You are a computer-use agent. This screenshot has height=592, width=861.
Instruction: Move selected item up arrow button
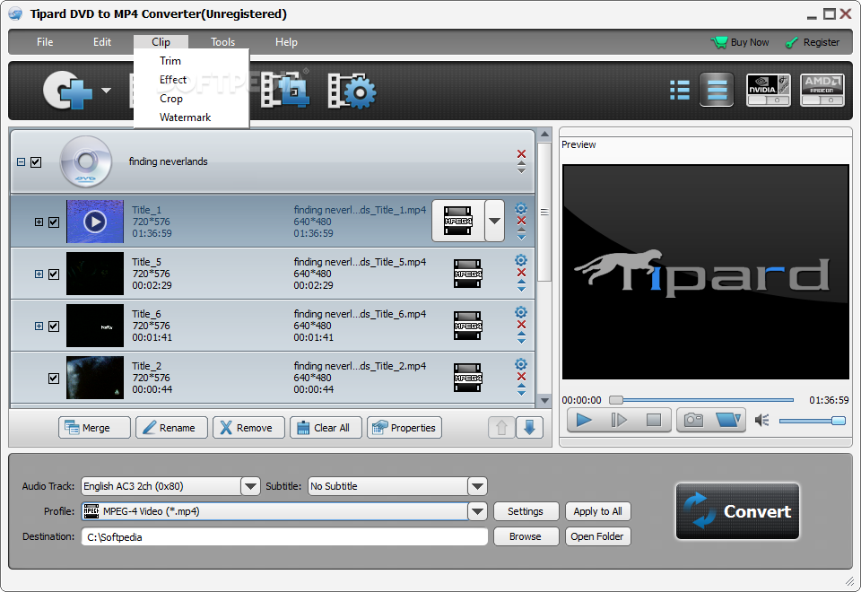pos(501,427)
